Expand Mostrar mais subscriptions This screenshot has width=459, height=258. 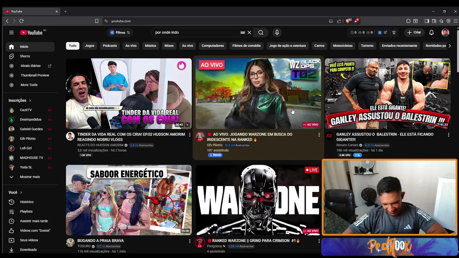[30, 177]
